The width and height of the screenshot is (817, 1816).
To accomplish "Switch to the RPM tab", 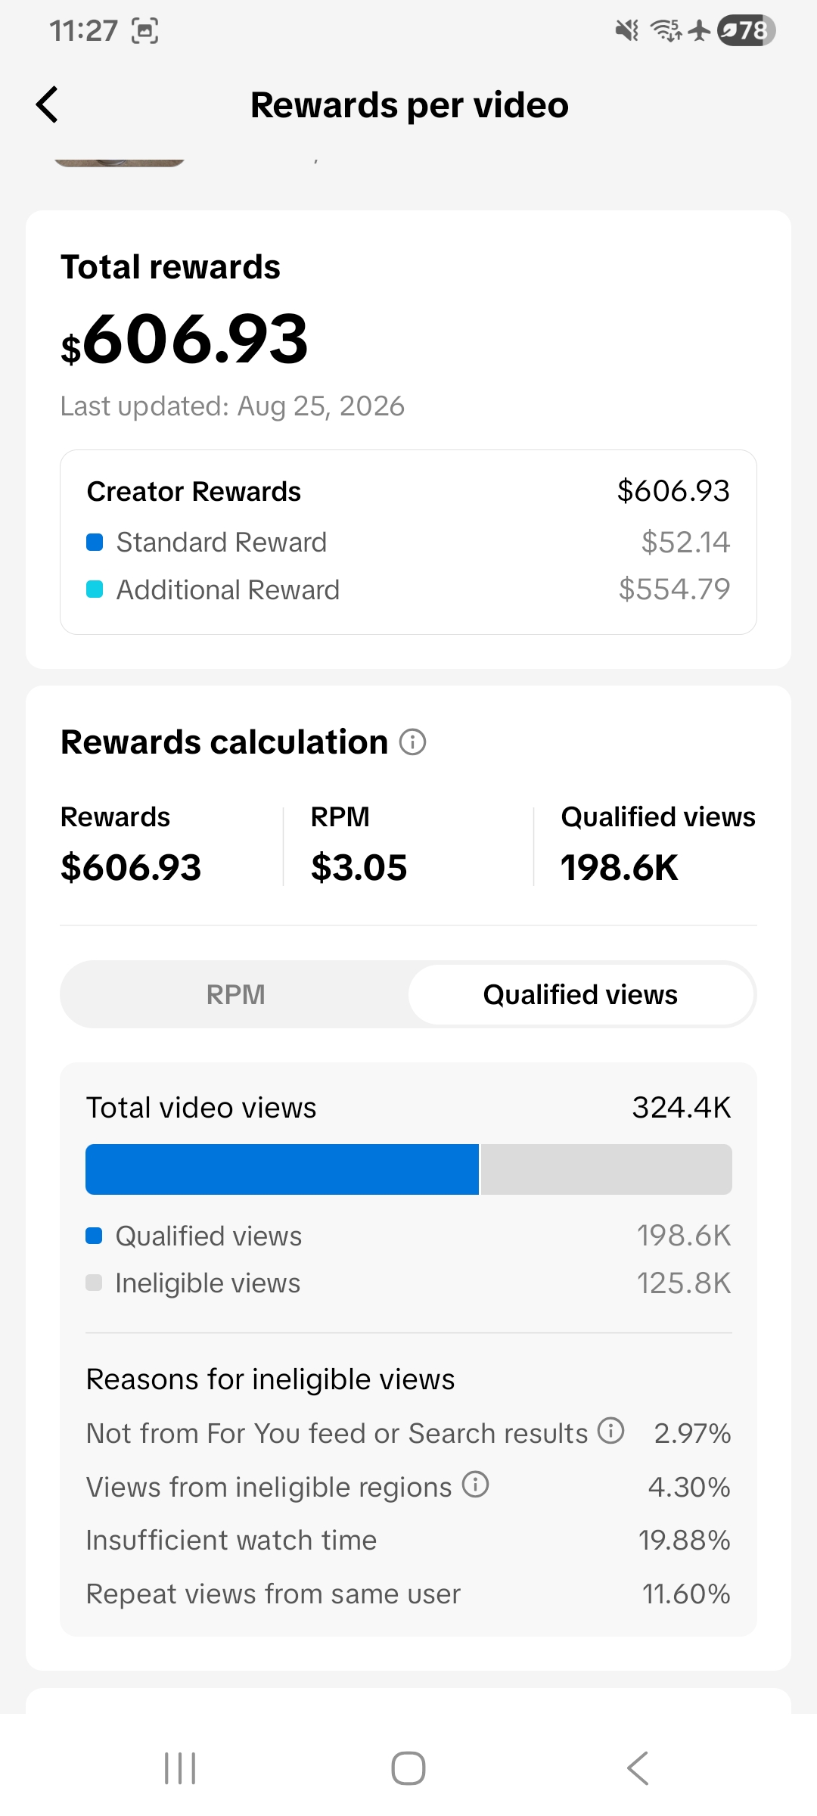I will coord(236,994).
